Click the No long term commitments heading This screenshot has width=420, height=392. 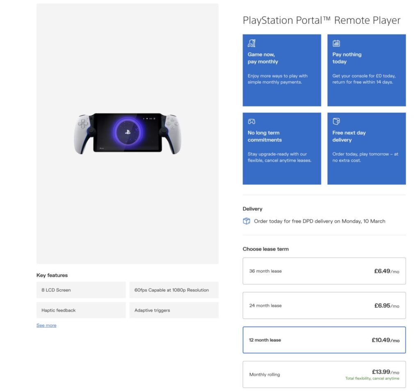[265, 136]
